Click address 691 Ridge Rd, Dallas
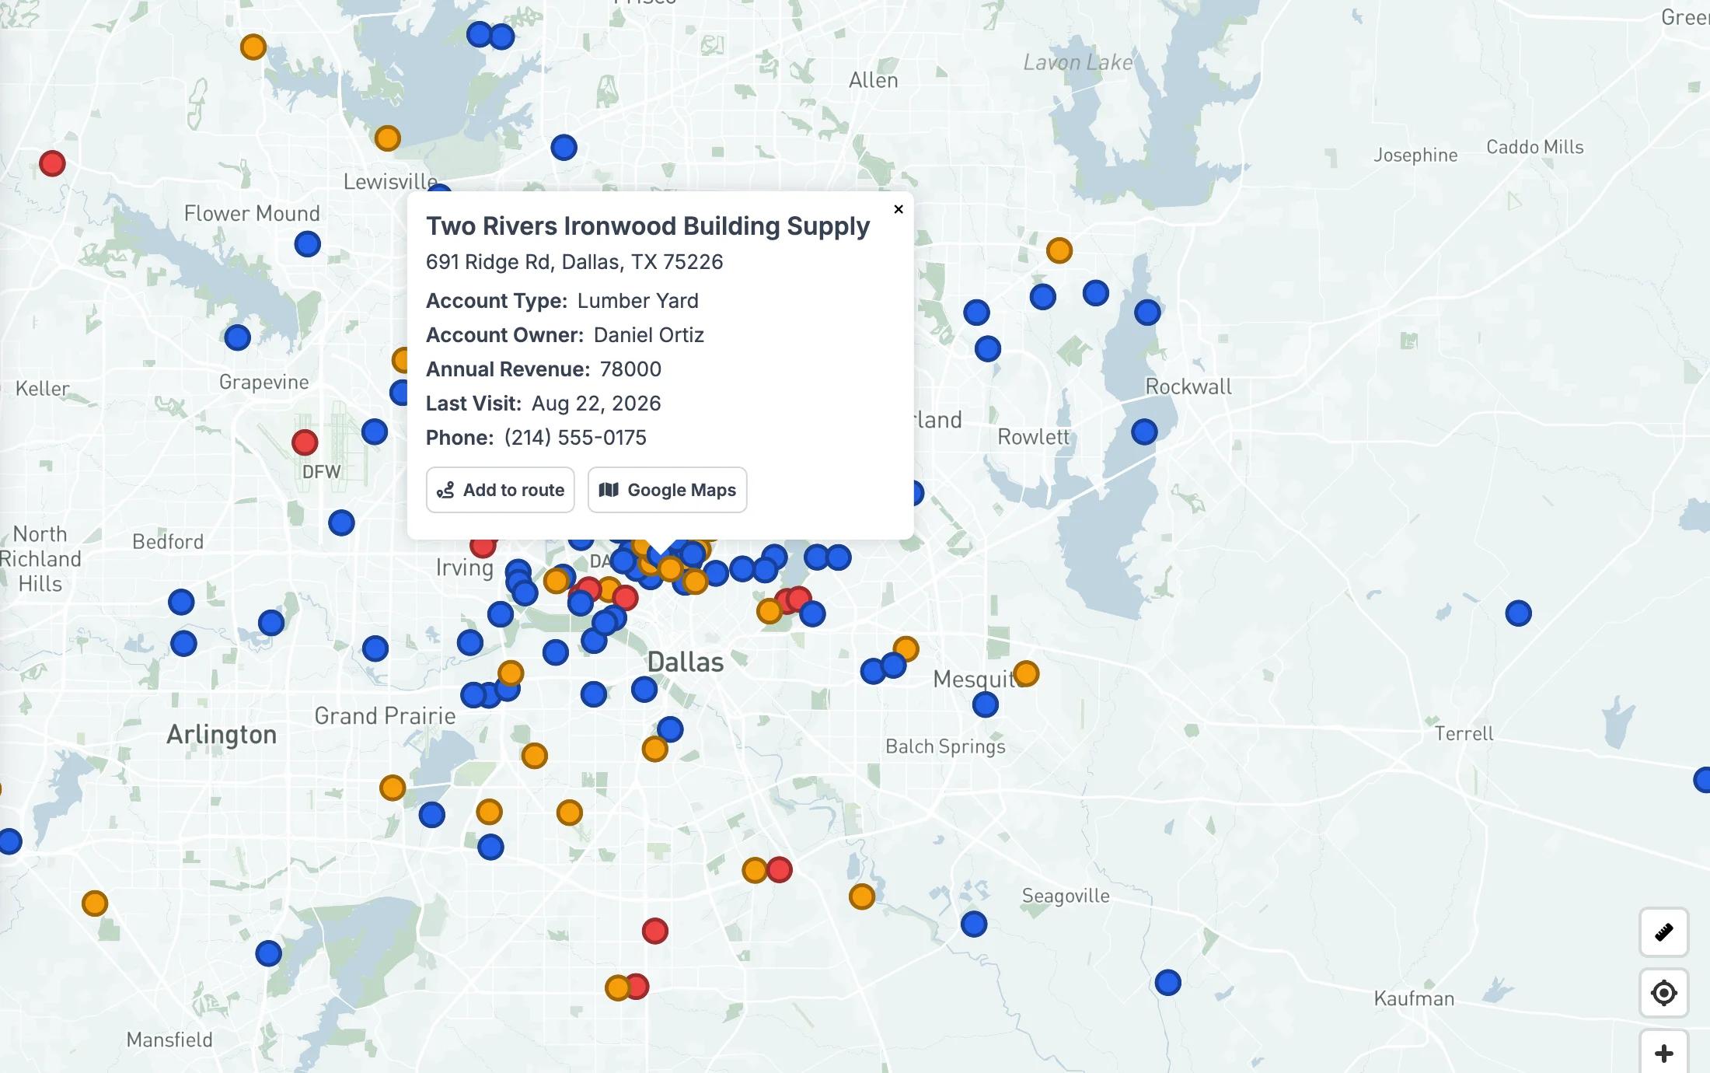Image resolution: width=1710 pixels, height=1073 pixels. pos(574,262)
